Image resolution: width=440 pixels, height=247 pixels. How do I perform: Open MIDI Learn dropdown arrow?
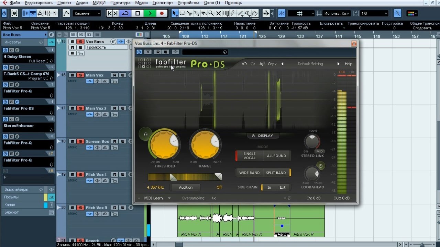pyautogui.click(x=169, y=198)
